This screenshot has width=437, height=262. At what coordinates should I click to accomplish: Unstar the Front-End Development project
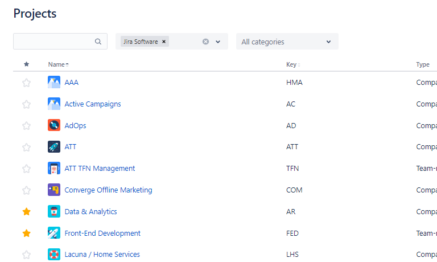27,233
